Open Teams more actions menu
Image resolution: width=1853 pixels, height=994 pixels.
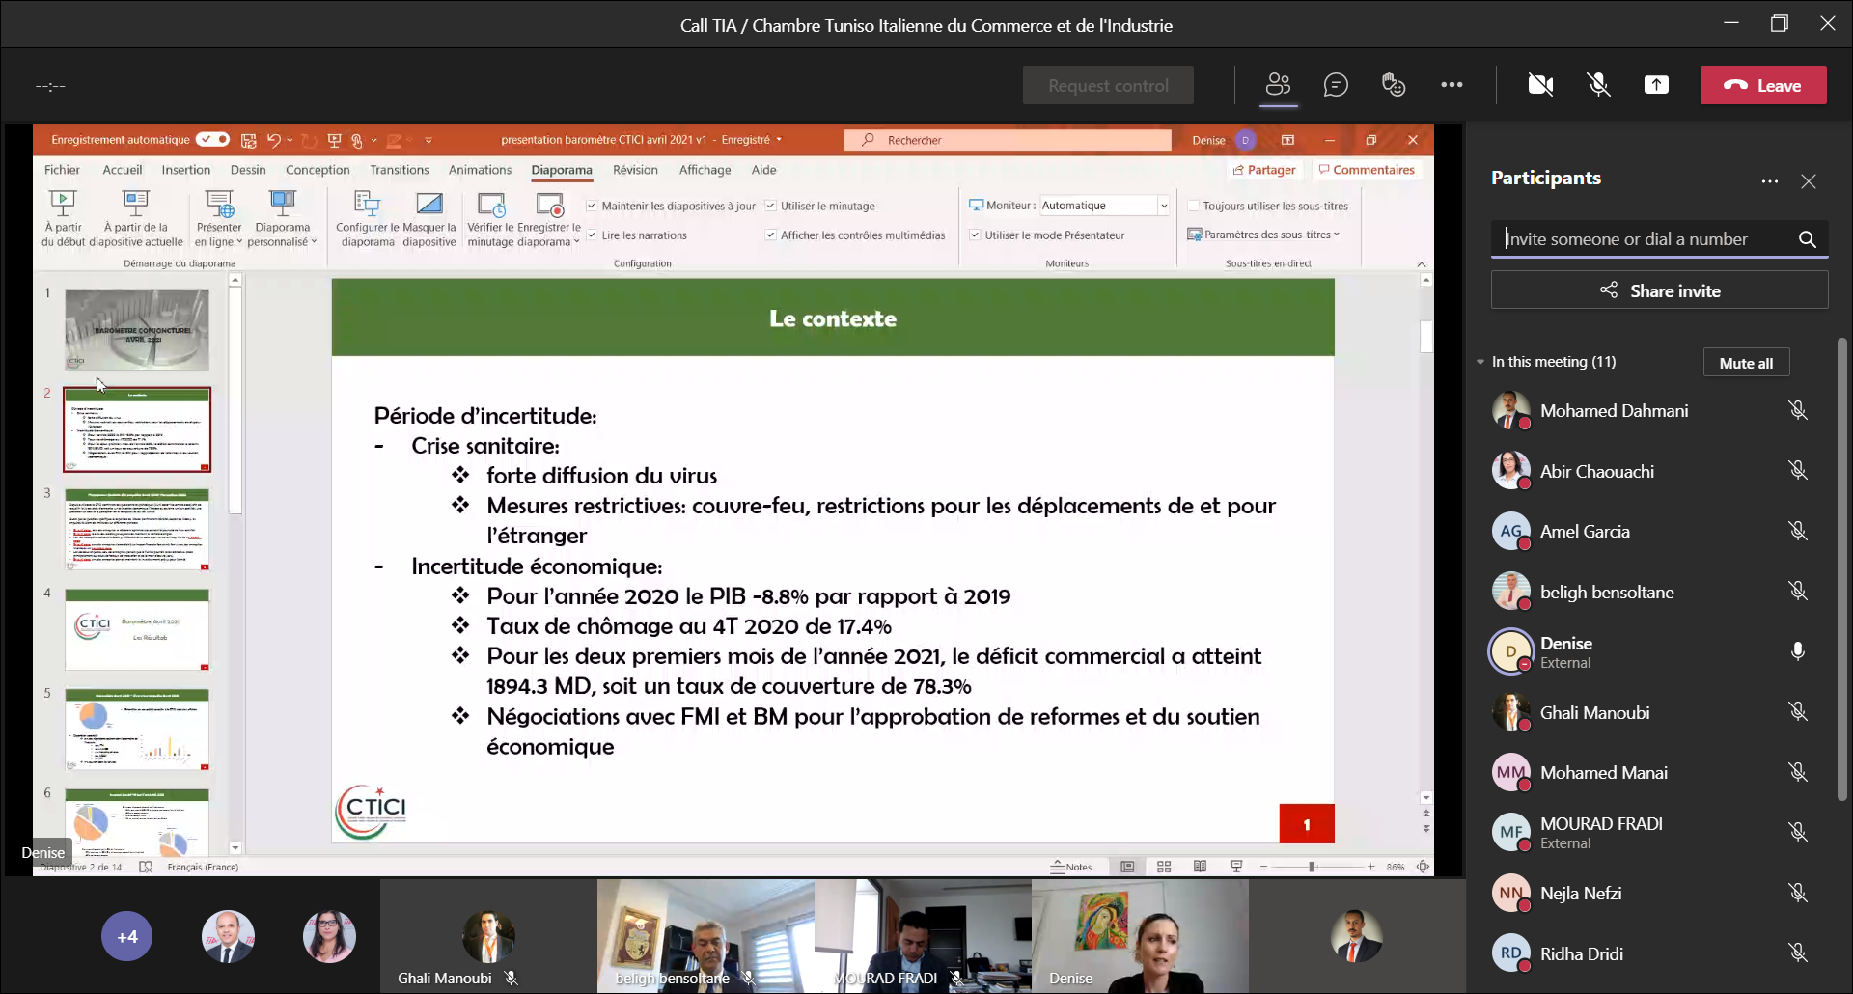[1452, 85]
